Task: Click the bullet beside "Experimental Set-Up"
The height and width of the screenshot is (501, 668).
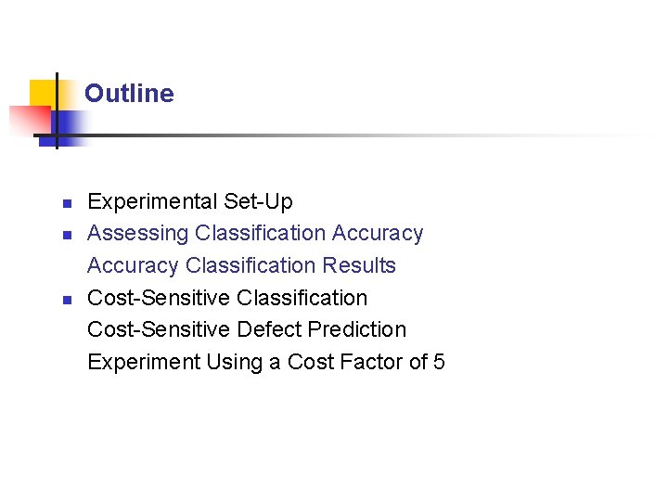Action: pos(65,202)
